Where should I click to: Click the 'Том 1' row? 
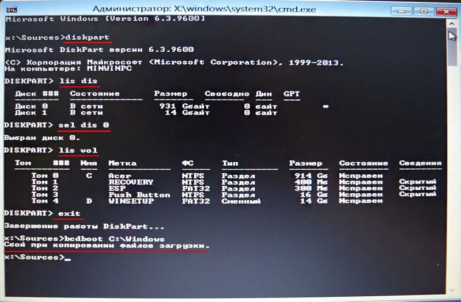pyautogui.click(x=234, y=182)
